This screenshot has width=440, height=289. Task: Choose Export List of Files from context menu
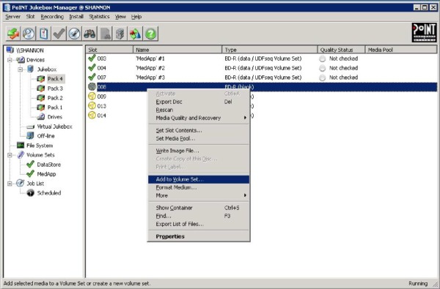(199, 224)
